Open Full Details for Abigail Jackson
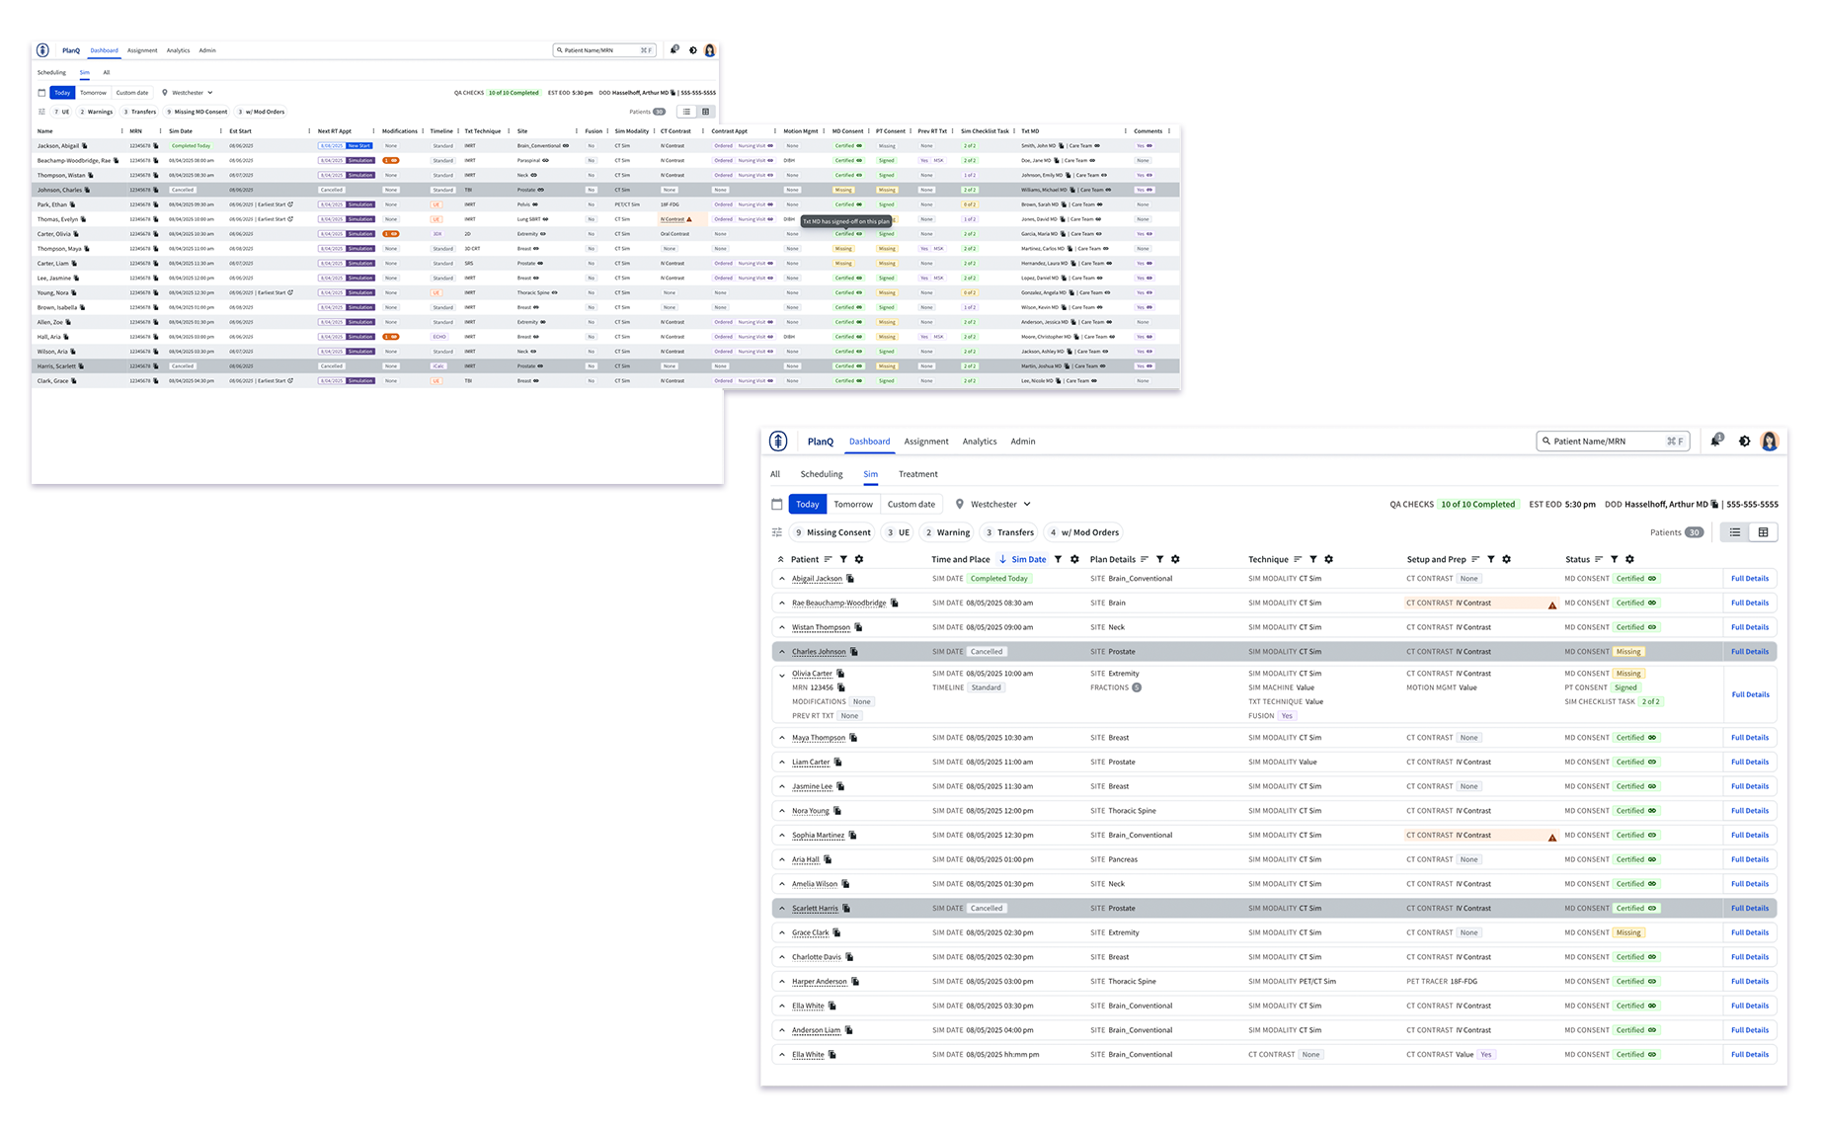The height and width of the screenshot is (1128, 1821). click(1750, 578)
